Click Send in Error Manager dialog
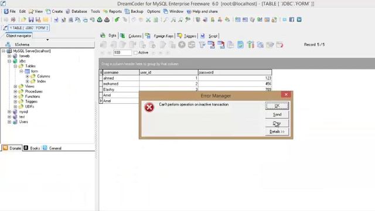The height and width of the screenshot is (211, 375). [277, 115]
